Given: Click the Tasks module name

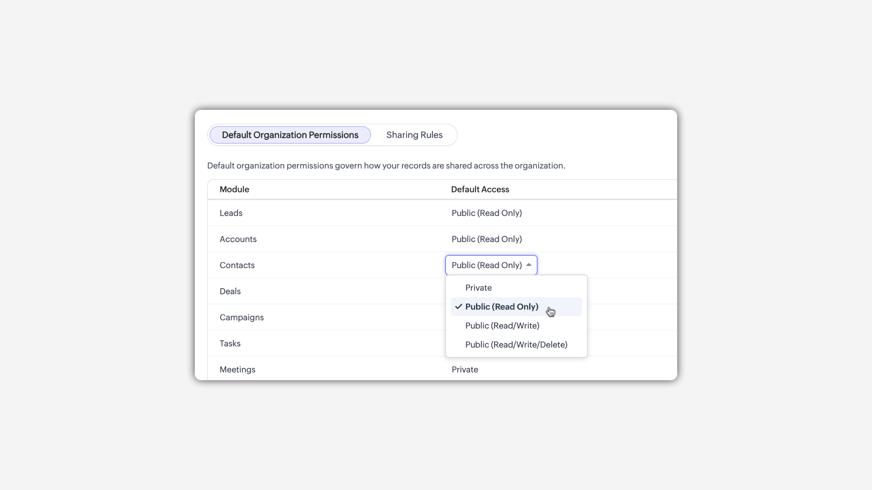Looking at the screenshot, I should pyautogui.click(x=230, y=343).
